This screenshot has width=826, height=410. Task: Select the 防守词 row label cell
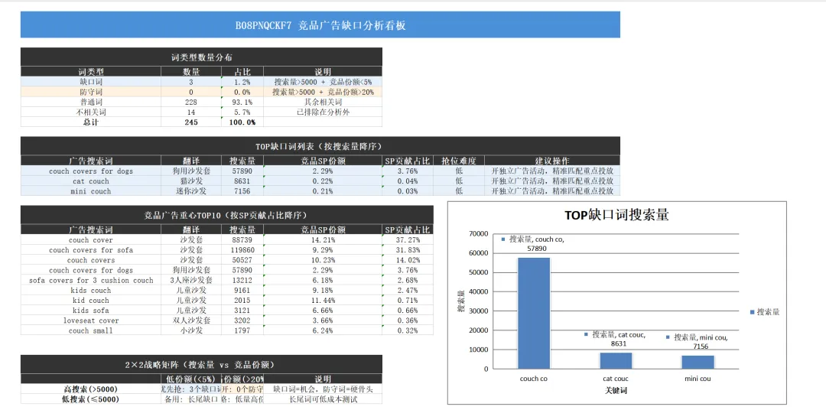[90, 92]
